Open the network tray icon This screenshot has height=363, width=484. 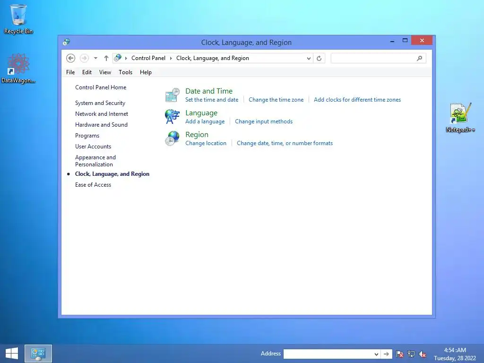tap(411, 354)
